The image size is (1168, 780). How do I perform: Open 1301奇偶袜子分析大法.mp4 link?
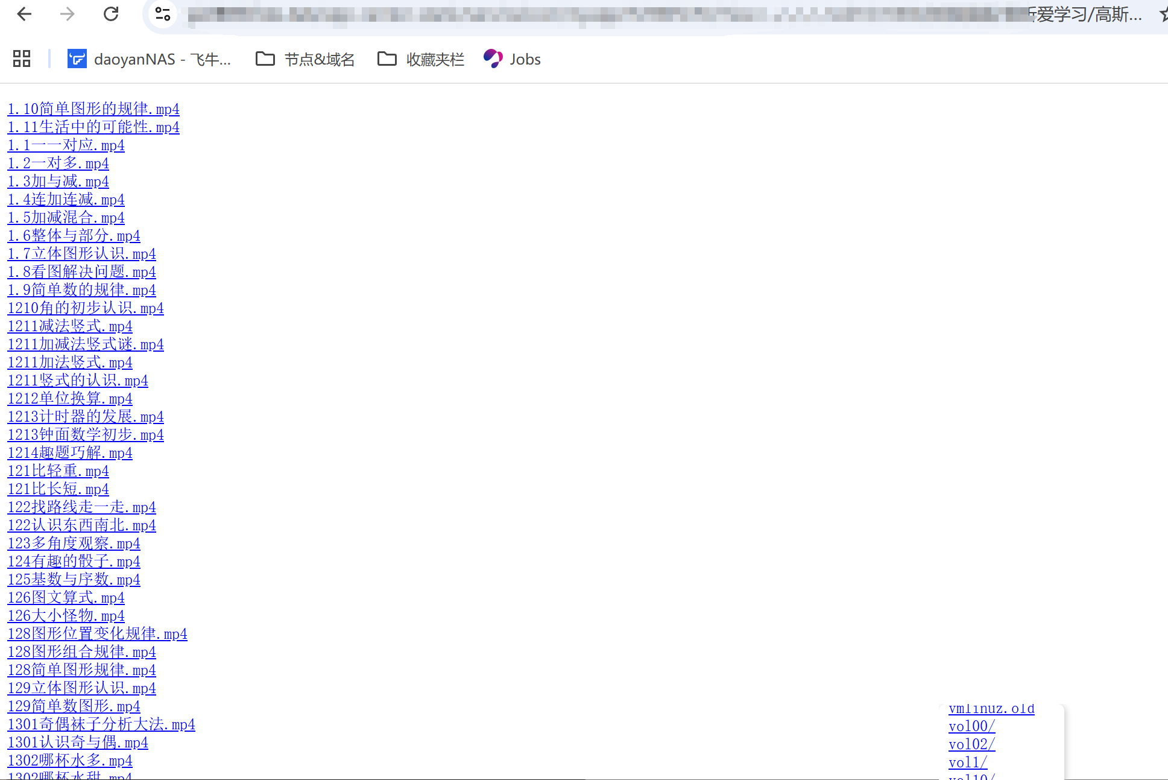(101, 724)
